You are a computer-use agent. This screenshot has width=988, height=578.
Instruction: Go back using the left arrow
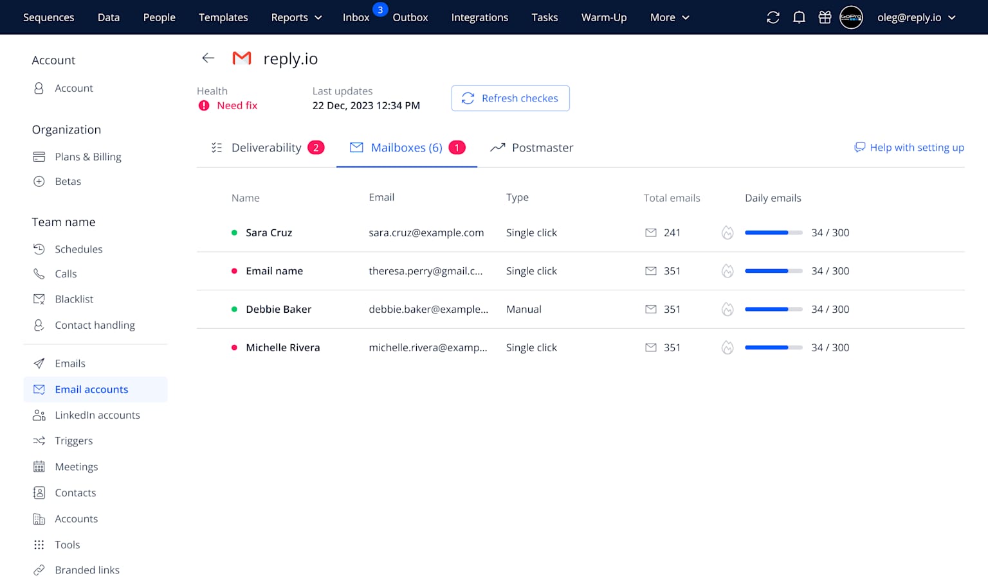[x=208, y=58]
